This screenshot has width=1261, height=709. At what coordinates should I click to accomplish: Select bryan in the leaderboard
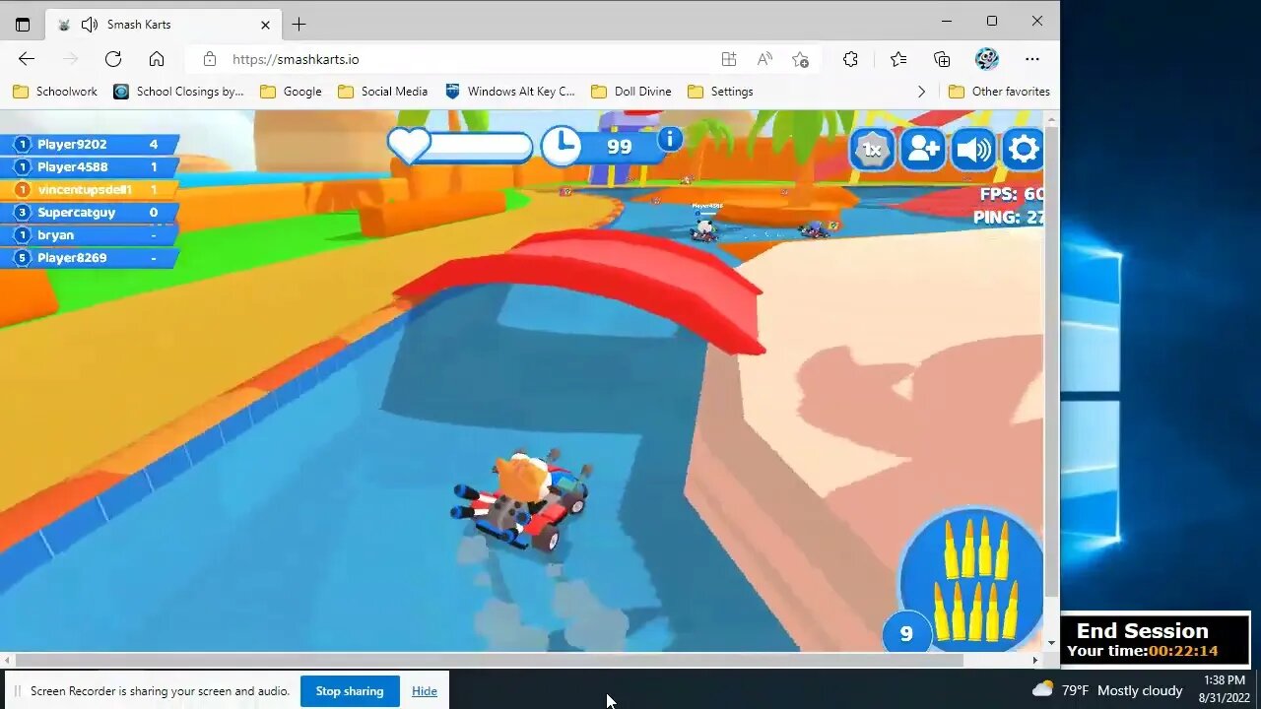pyautogui.click(x=91, y=234)
